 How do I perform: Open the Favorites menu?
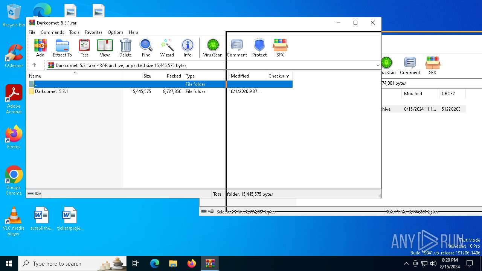click(93, 32)
